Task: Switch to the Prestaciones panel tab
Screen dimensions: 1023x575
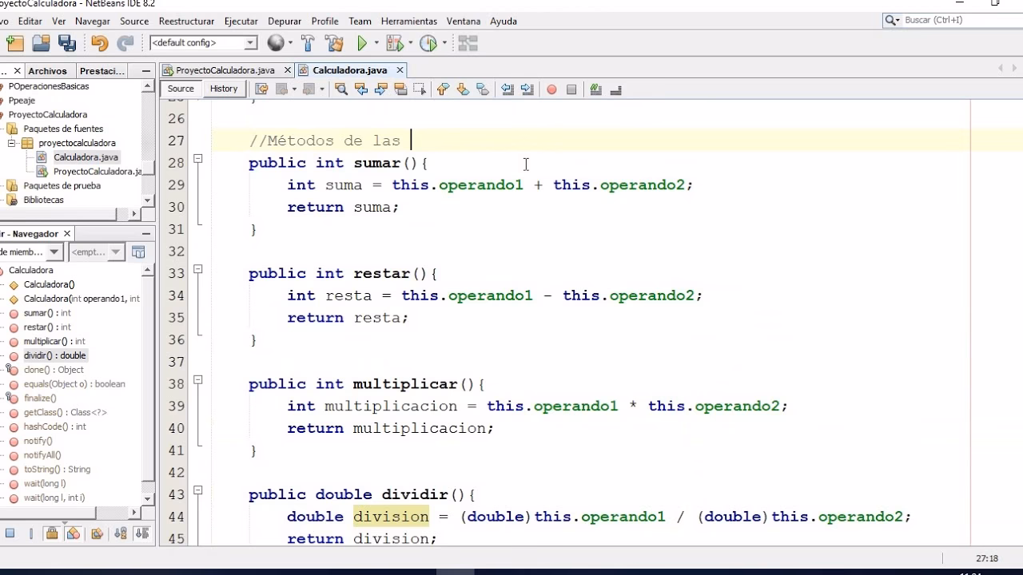Action: (x=102, y=71)
